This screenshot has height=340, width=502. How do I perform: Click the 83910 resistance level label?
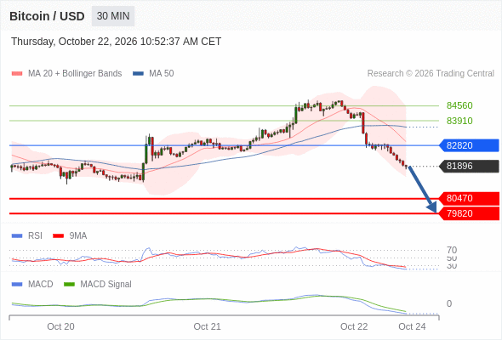(459, 121)
